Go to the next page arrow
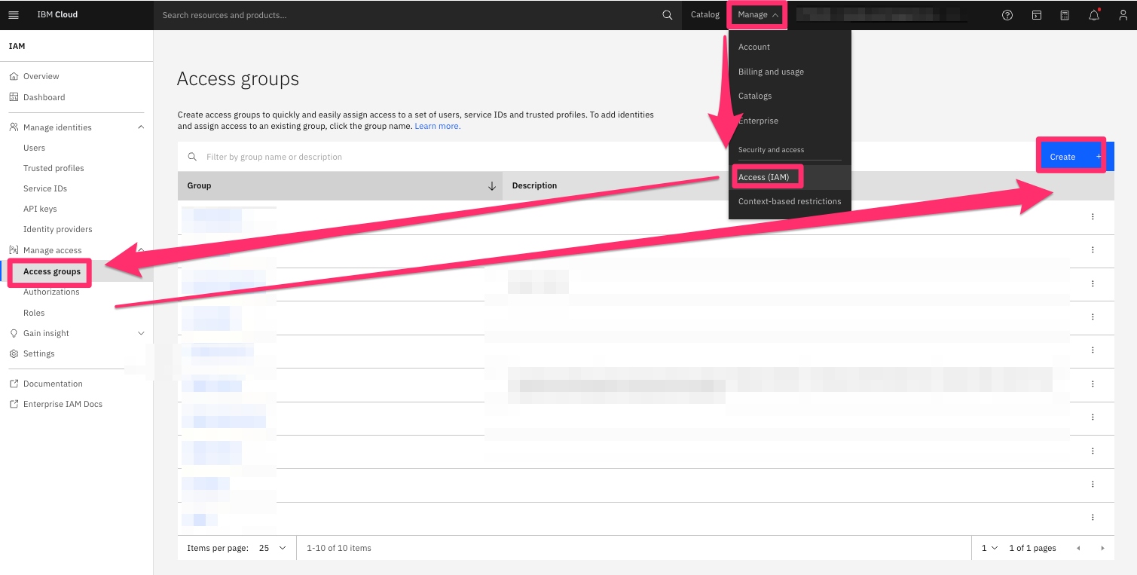 tap(1102, 548)
